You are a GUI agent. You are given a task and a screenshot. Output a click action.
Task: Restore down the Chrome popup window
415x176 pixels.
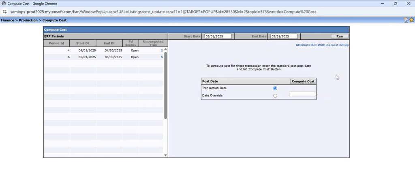[395, 4]
